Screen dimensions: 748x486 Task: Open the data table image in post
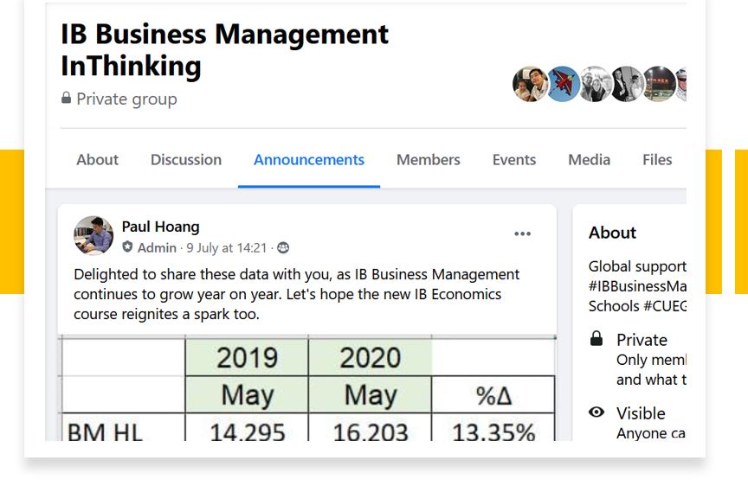[x=307, y=387]
